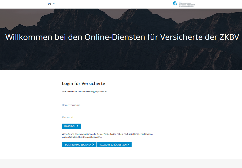Viewport: 242px width, 168px height.
Task: Click the white header bar beside the language selector
Action: click(113, 4)
